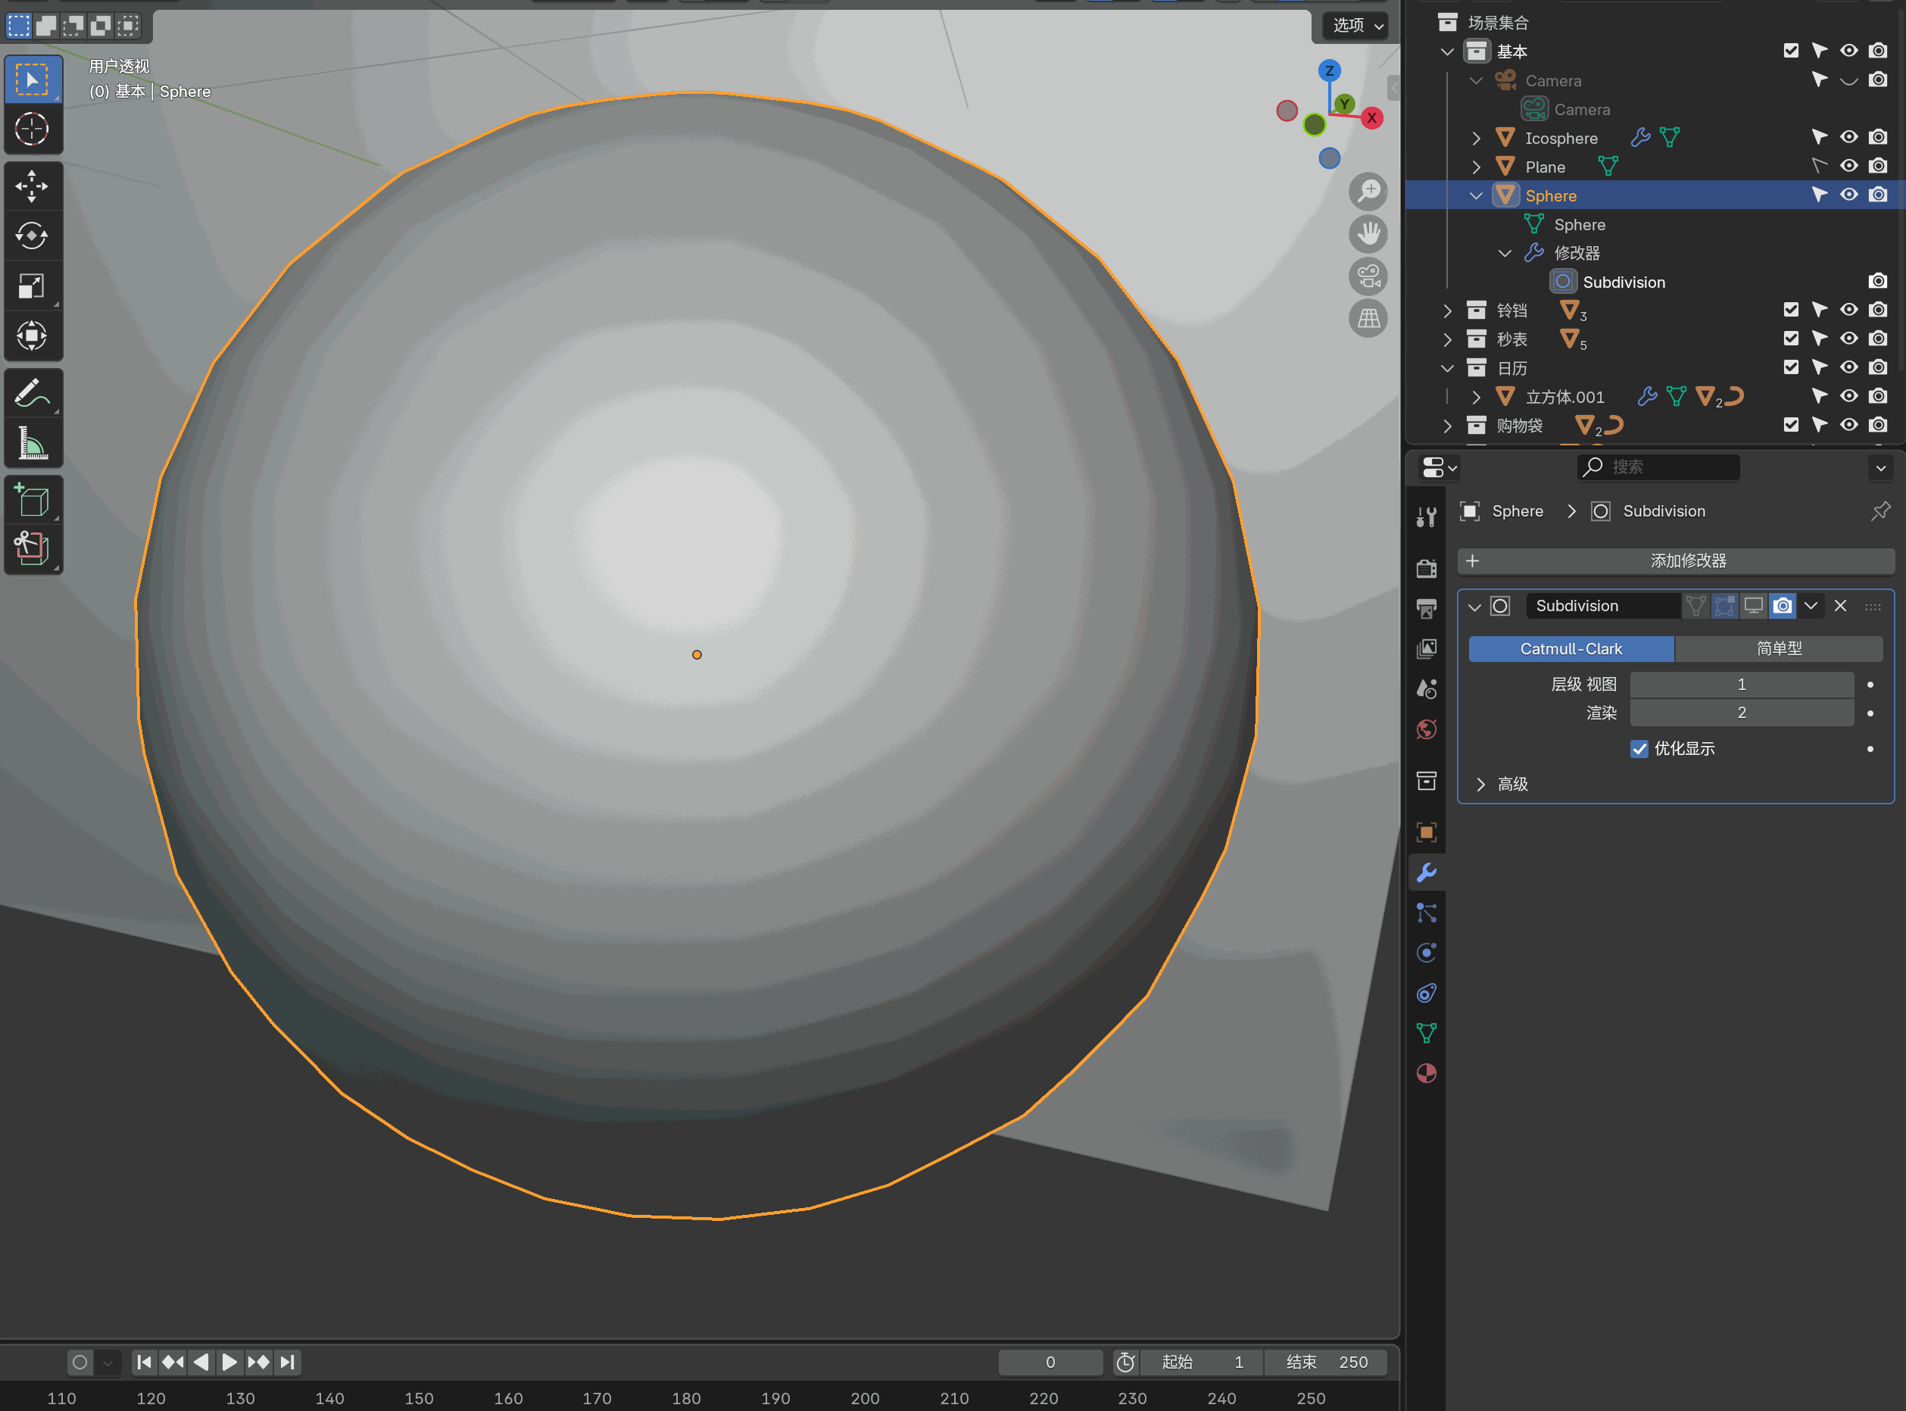
Task: Hide the Icosphere object in the viewport
Action: 1848,138
